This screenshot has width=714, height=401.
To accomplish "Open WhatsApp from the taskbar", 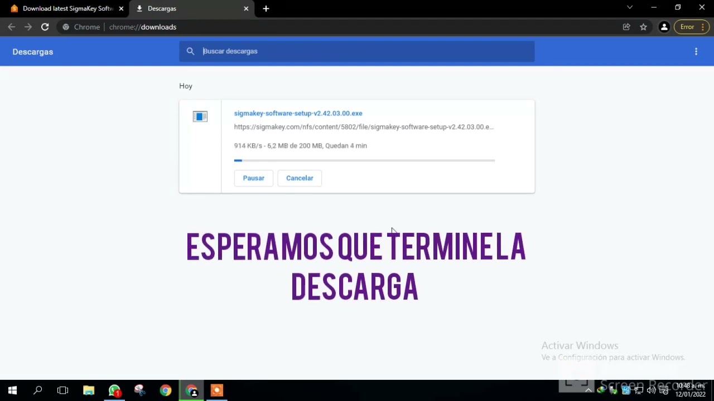I will [114, 390].
